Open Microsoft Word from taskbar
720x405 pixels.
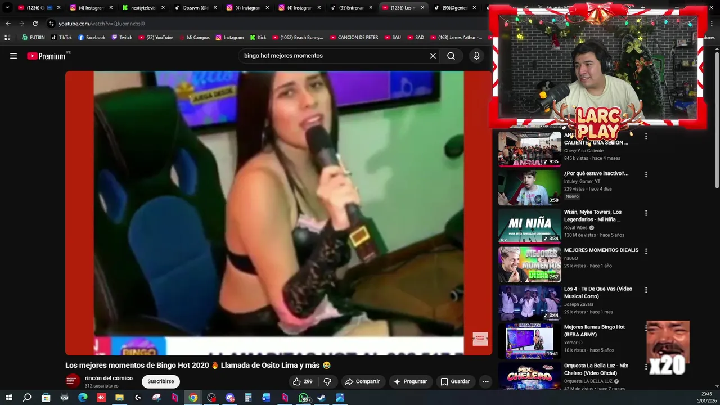pos(266,398)
